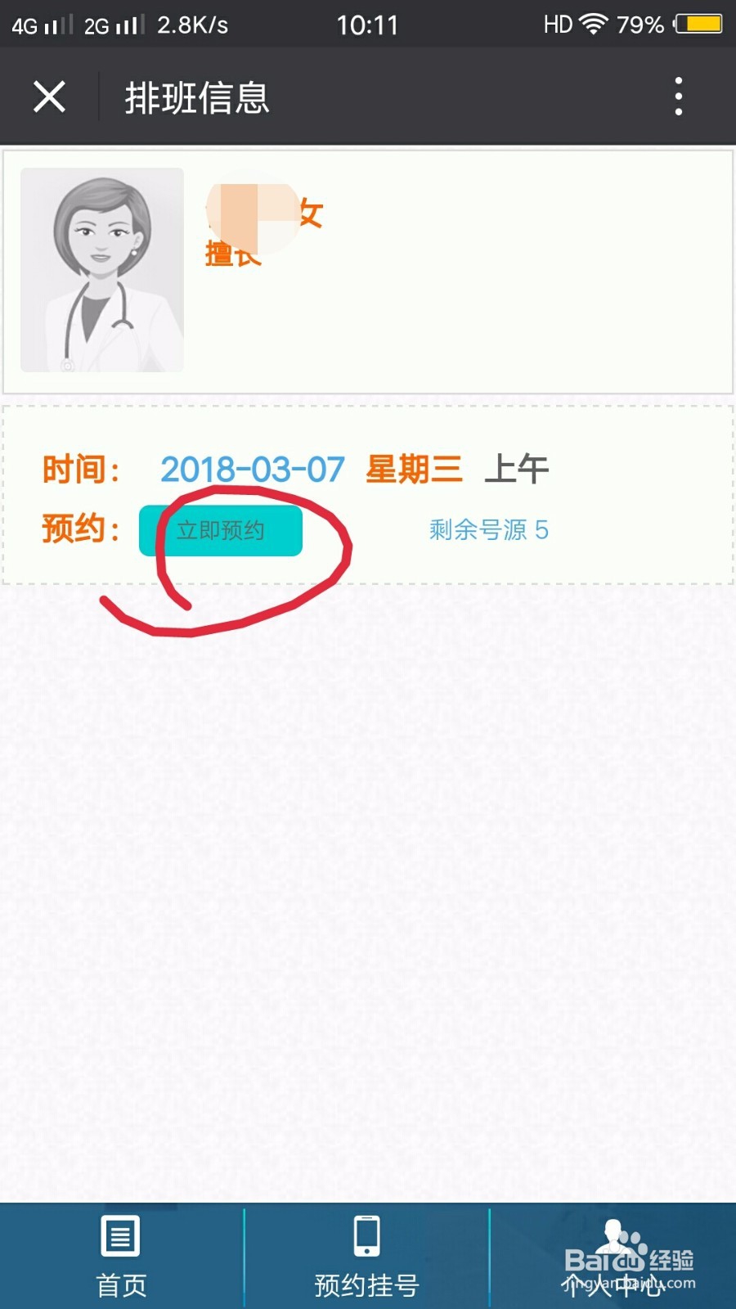Tap the 排班信息 page title
The width and height of the screenshot is (736, 1309).
[197, 98]
